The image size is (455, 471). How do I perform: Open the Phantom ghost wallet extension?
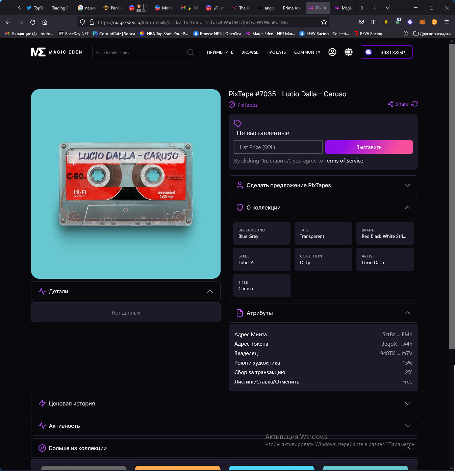[x=410, y=22]
